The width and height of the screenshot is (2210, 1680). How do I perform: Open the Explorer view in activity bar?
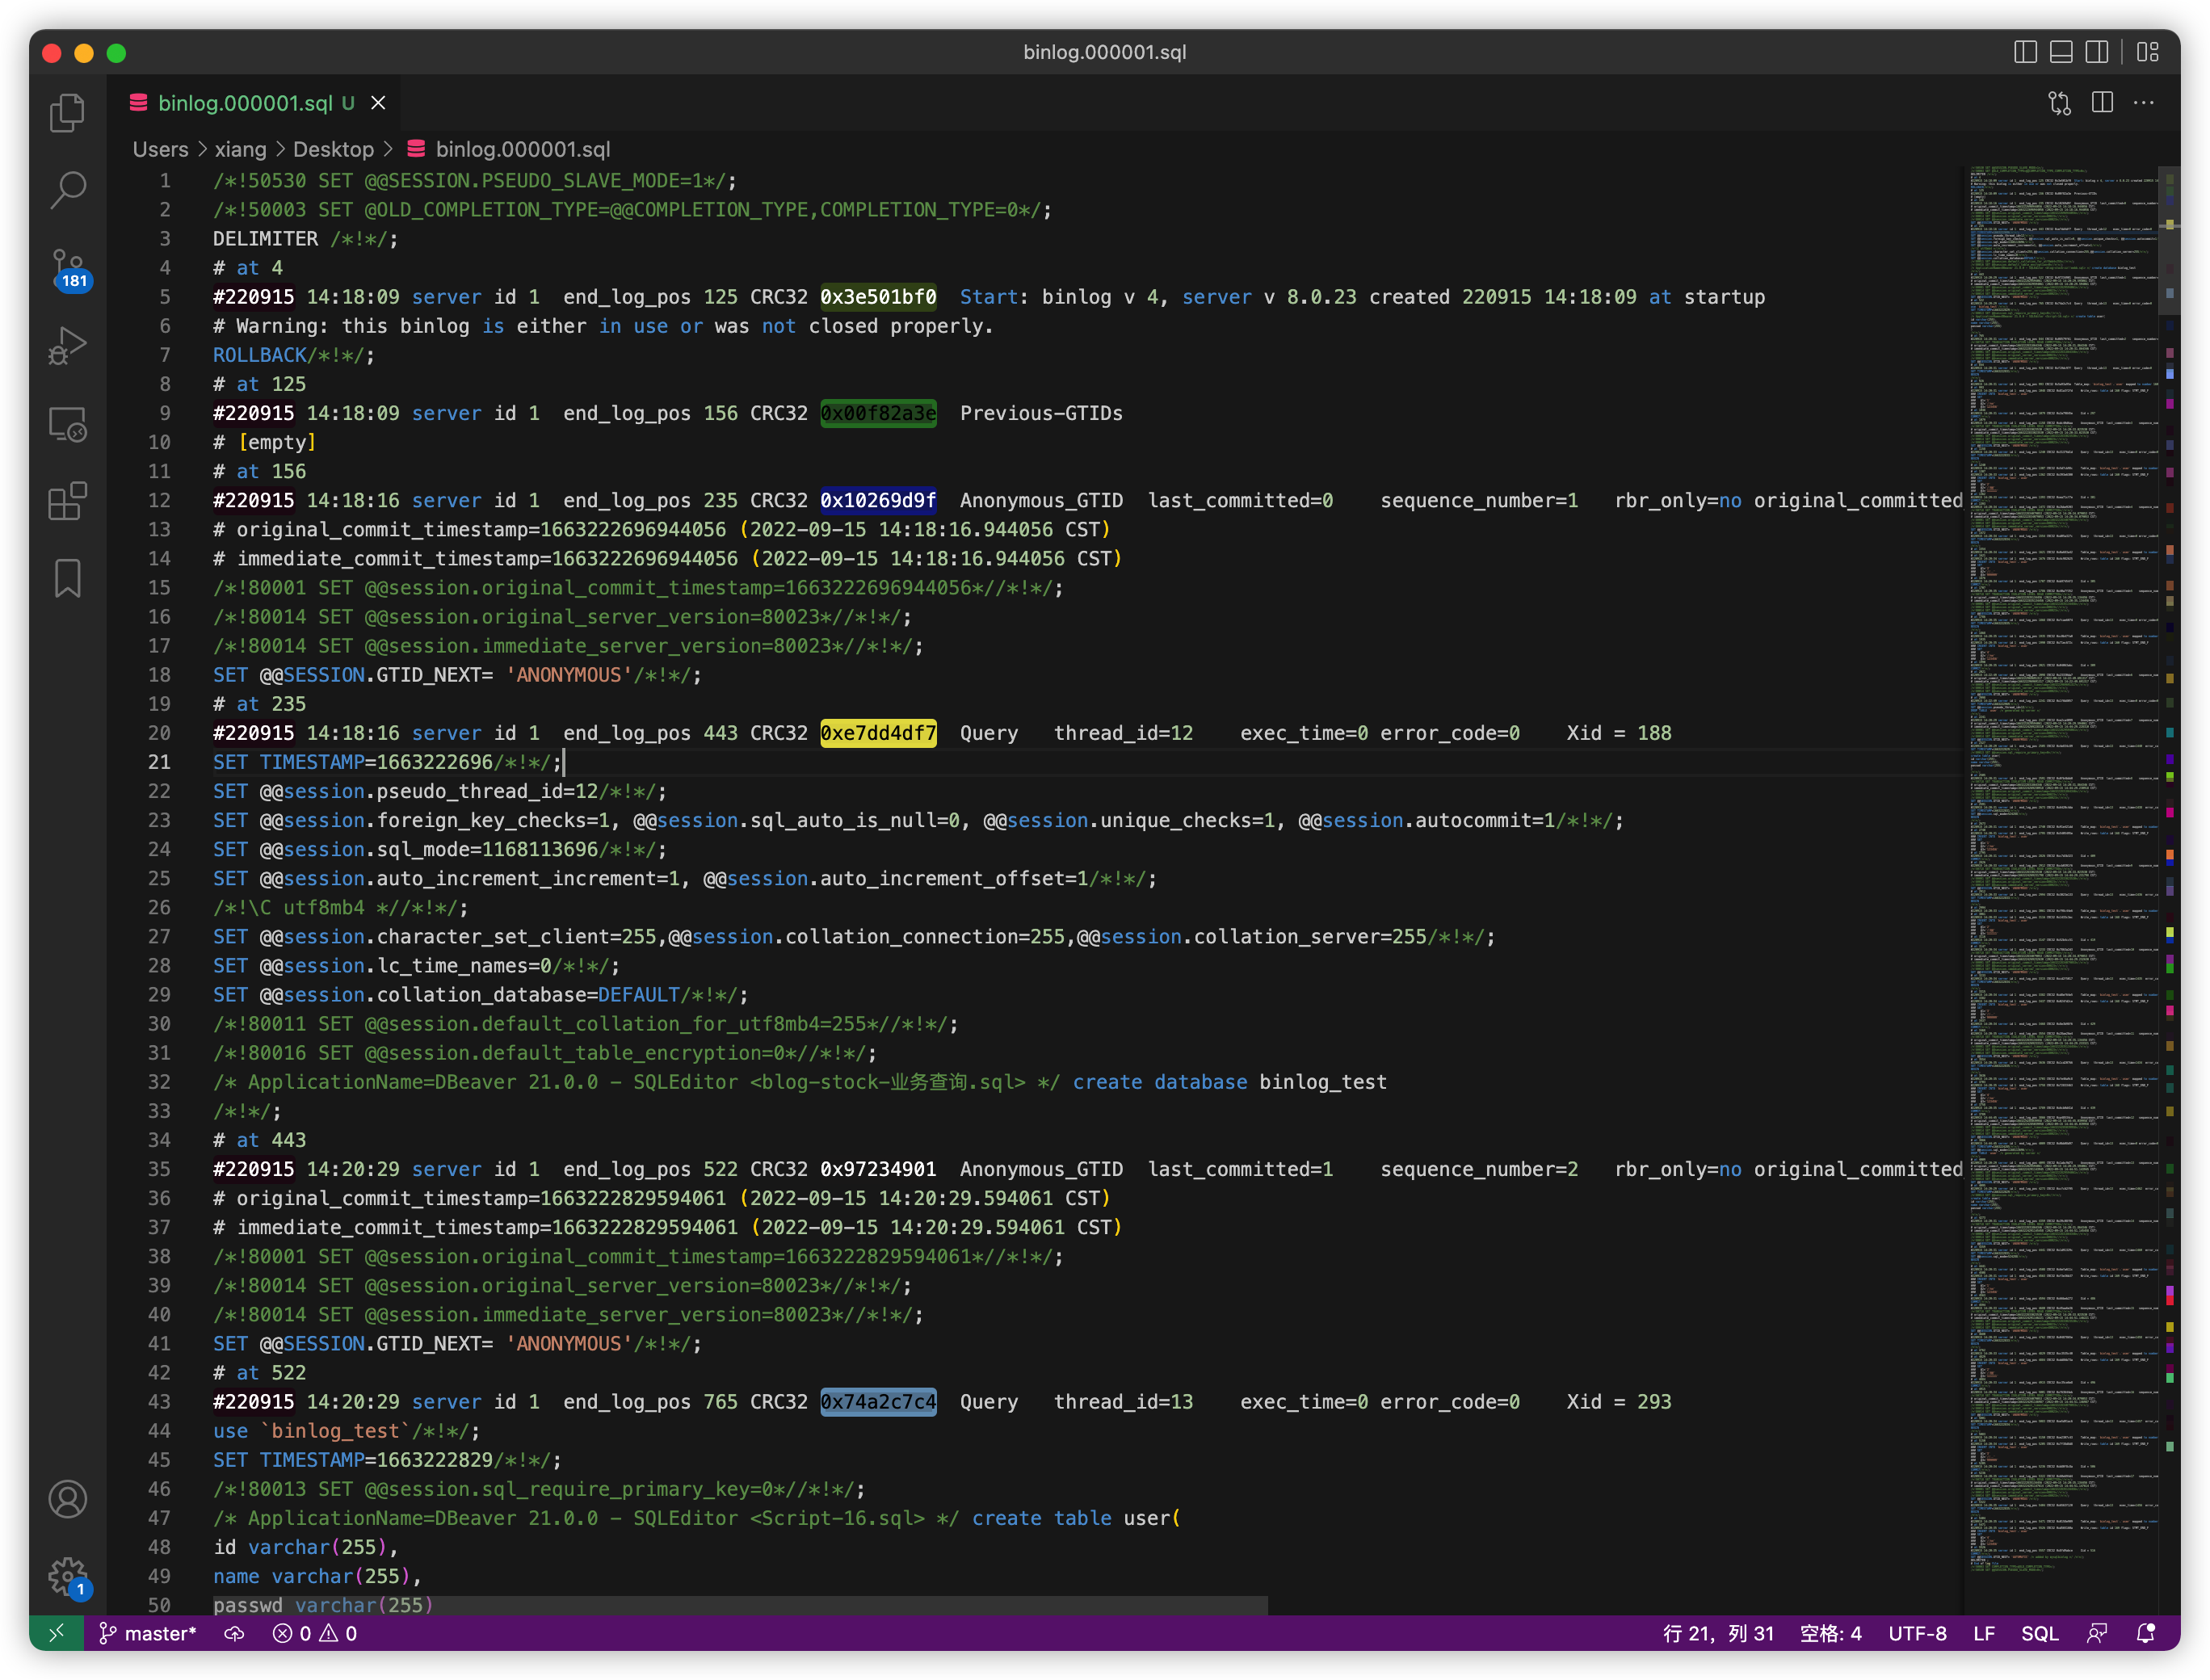tap(67, 112)
